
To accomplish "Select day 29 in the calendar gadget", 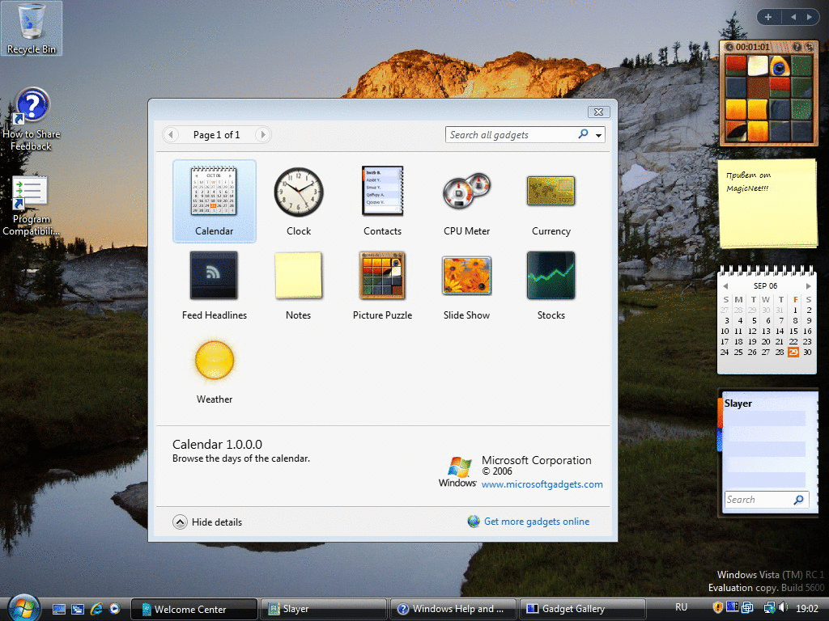I will click(793, 353).
